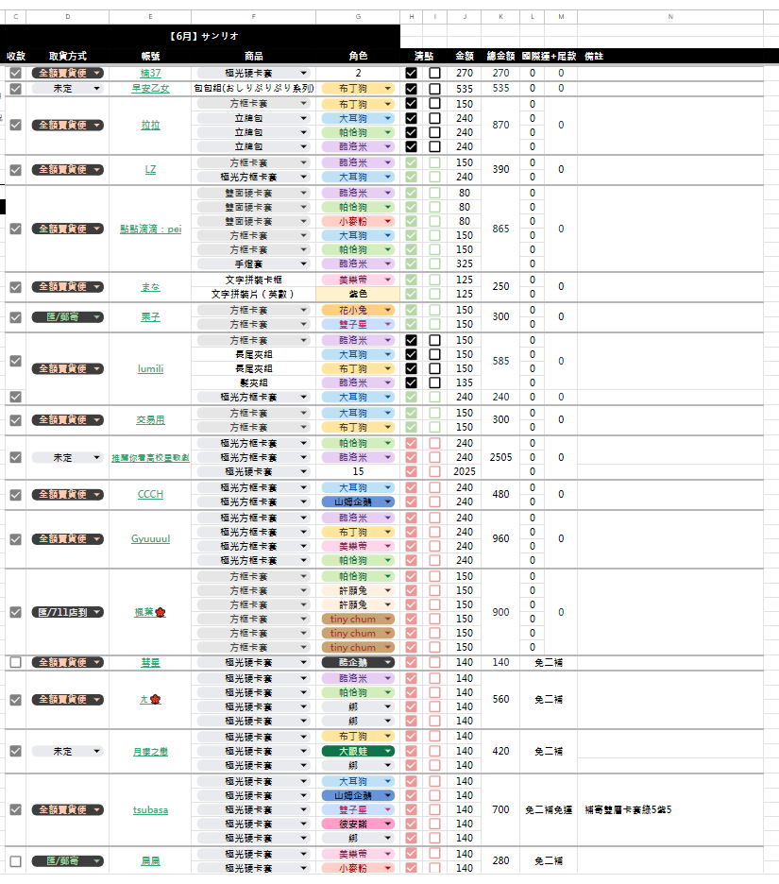Open the lumili account link

coord(150,368)
